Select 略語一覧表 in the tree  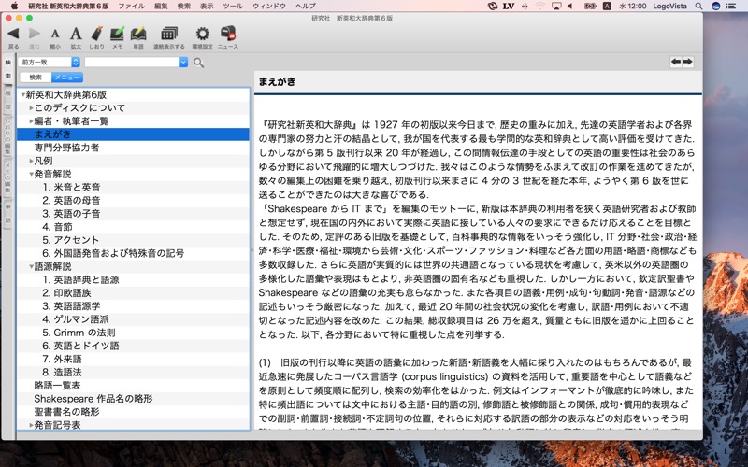tap(133, 386)
